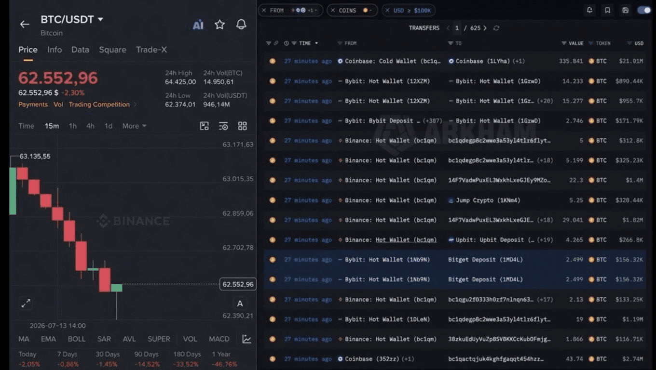Expand the More timeframes dropdown
The image size is (656, 370).
pyautogui.click(x=134, y=126)
